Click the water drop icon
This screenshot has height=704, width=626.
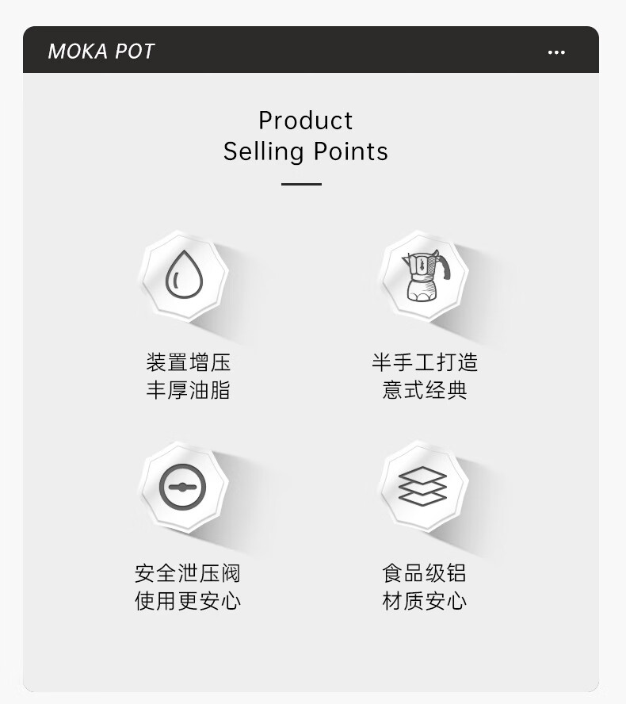(184, 274)
